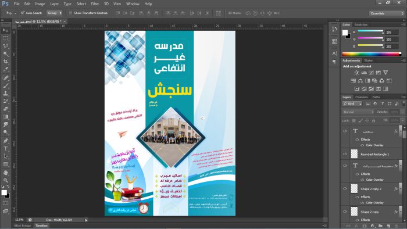The image size is (407, 229).
Task: Switch to the Channels tab
Action: (362, 97)
